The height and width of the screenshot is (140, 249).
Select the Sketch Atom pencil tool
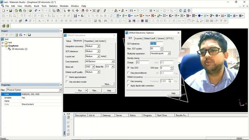point(105,10)
